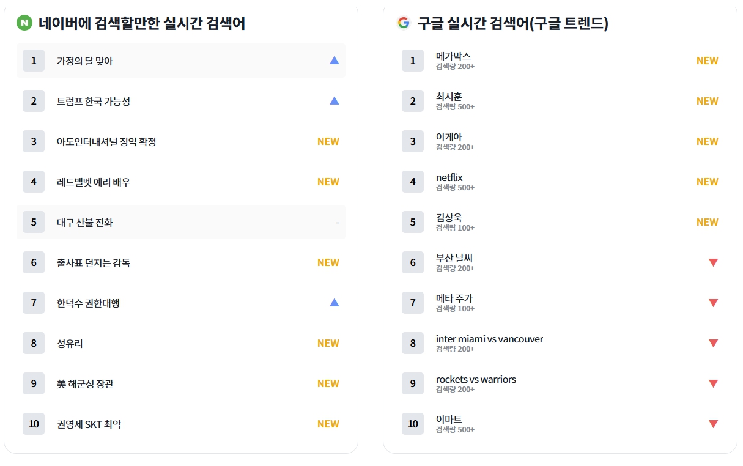Click heading 구글 실시간 검색어(구글 트렌드)
743x466 pixels.
pos(512,23)
